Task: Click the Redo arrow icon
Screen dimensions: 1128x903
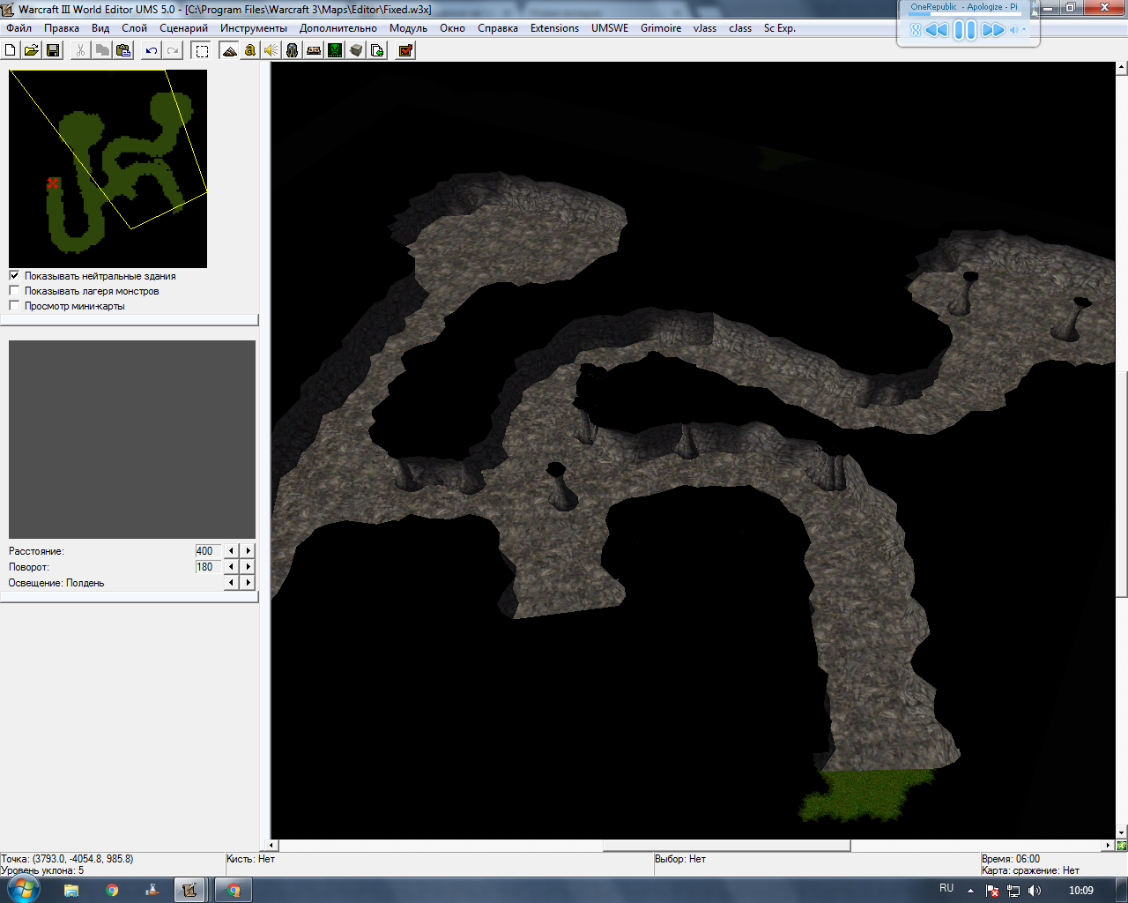Action: (x=173, y=50)
